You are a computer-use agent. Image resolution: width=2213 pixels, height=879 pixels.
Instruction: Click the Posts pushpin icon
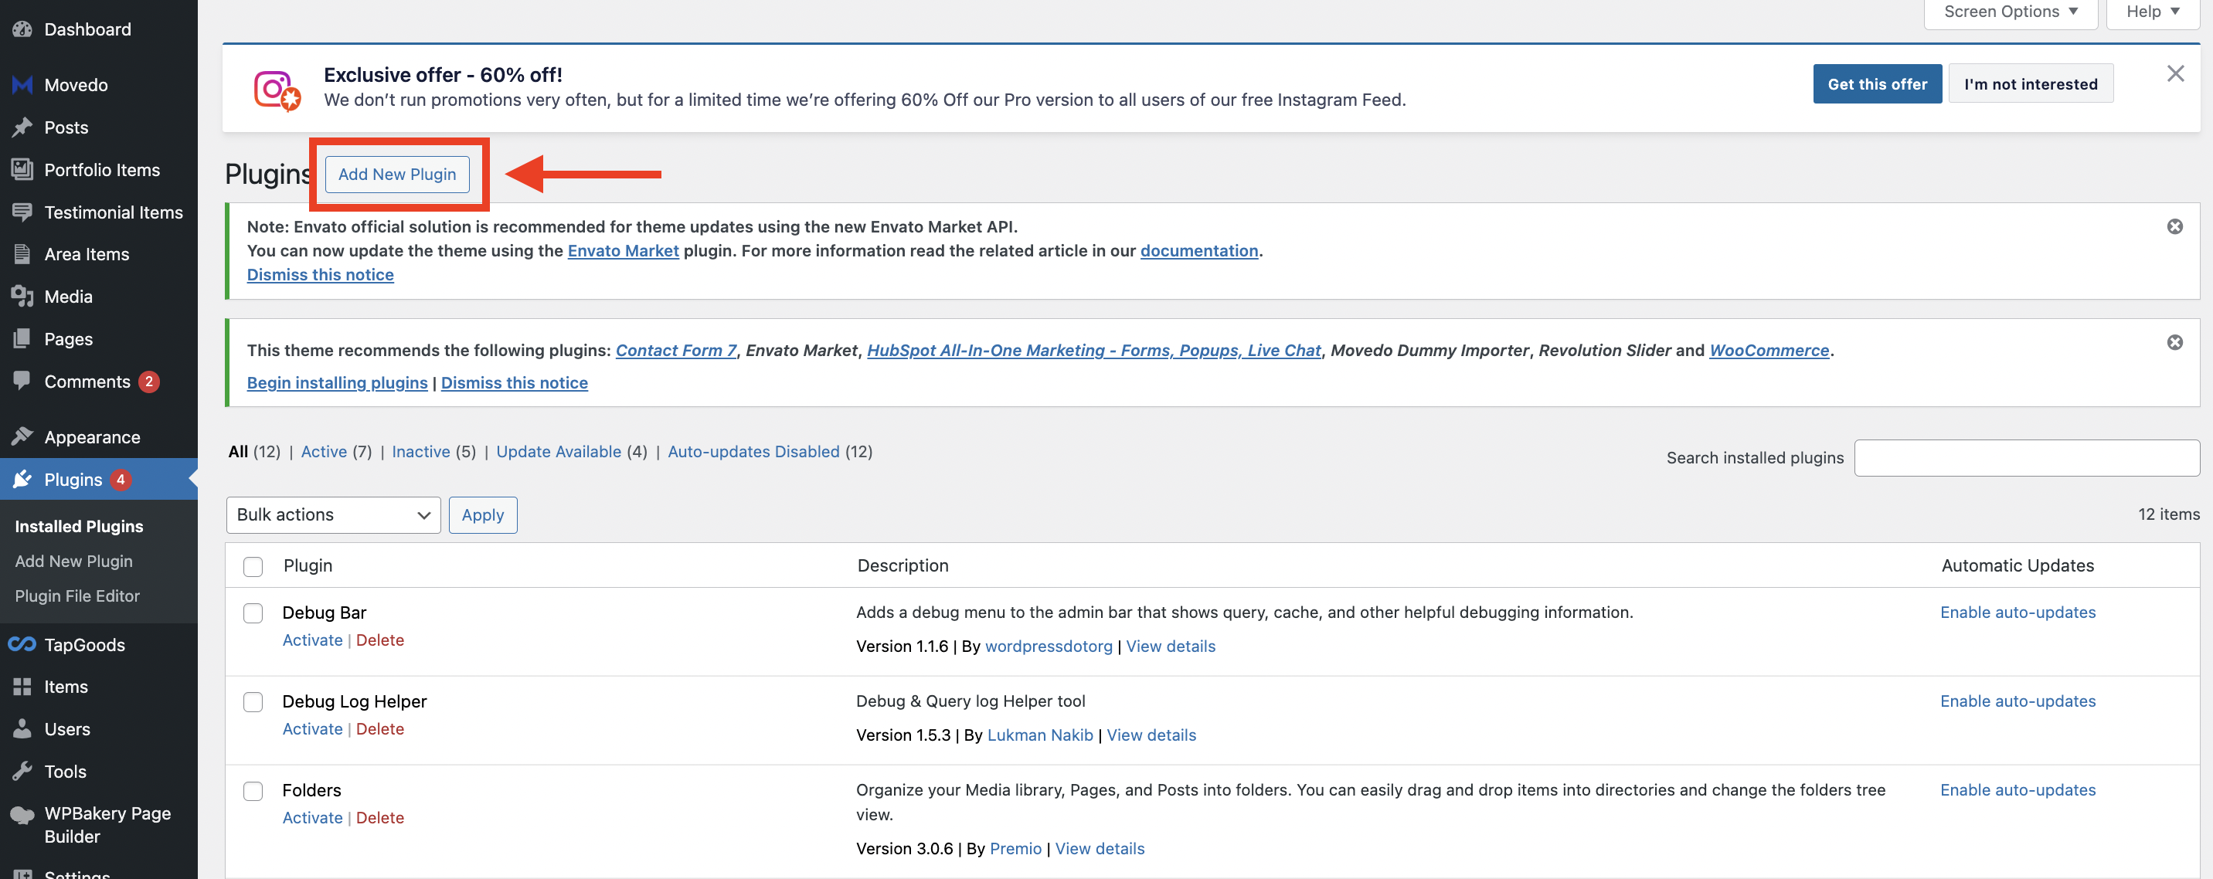[x=22, y=127]
